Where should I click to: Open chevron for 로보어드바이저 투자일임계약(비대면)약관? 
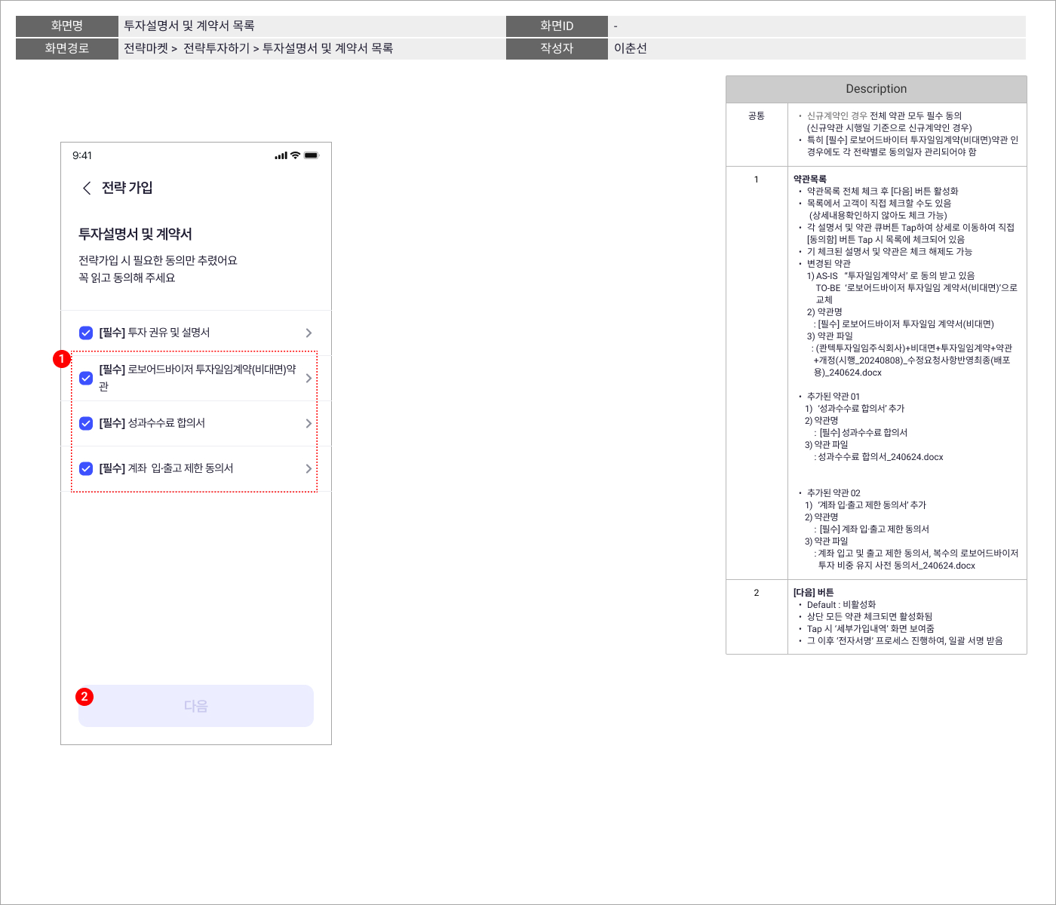[309, 378]
